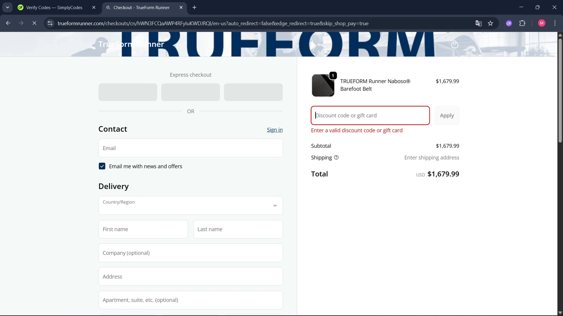Expand the Country/Region dropdown
This screenshot has width=563, height=316.
pyautogui.click(x=191, y=206)
